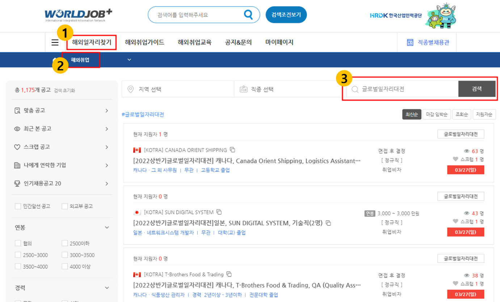Image resolution: width=500 pixels, height=302 pixels.
Task: Click the view-count eye icon showing 63 명
Action: click(467, 151)
